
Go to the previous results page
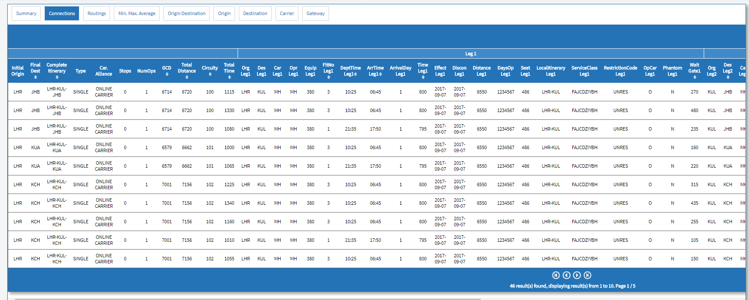pyautogui.click(x=567, y=275)
